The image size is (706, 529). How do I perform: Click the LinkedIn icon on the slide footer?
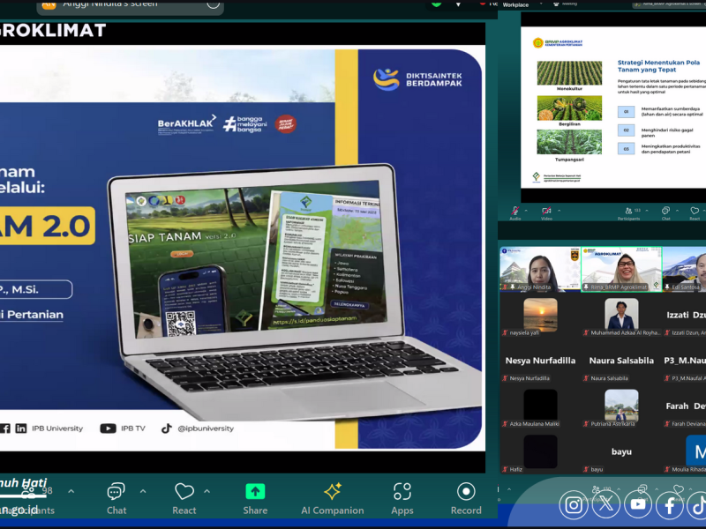point(20,428)
